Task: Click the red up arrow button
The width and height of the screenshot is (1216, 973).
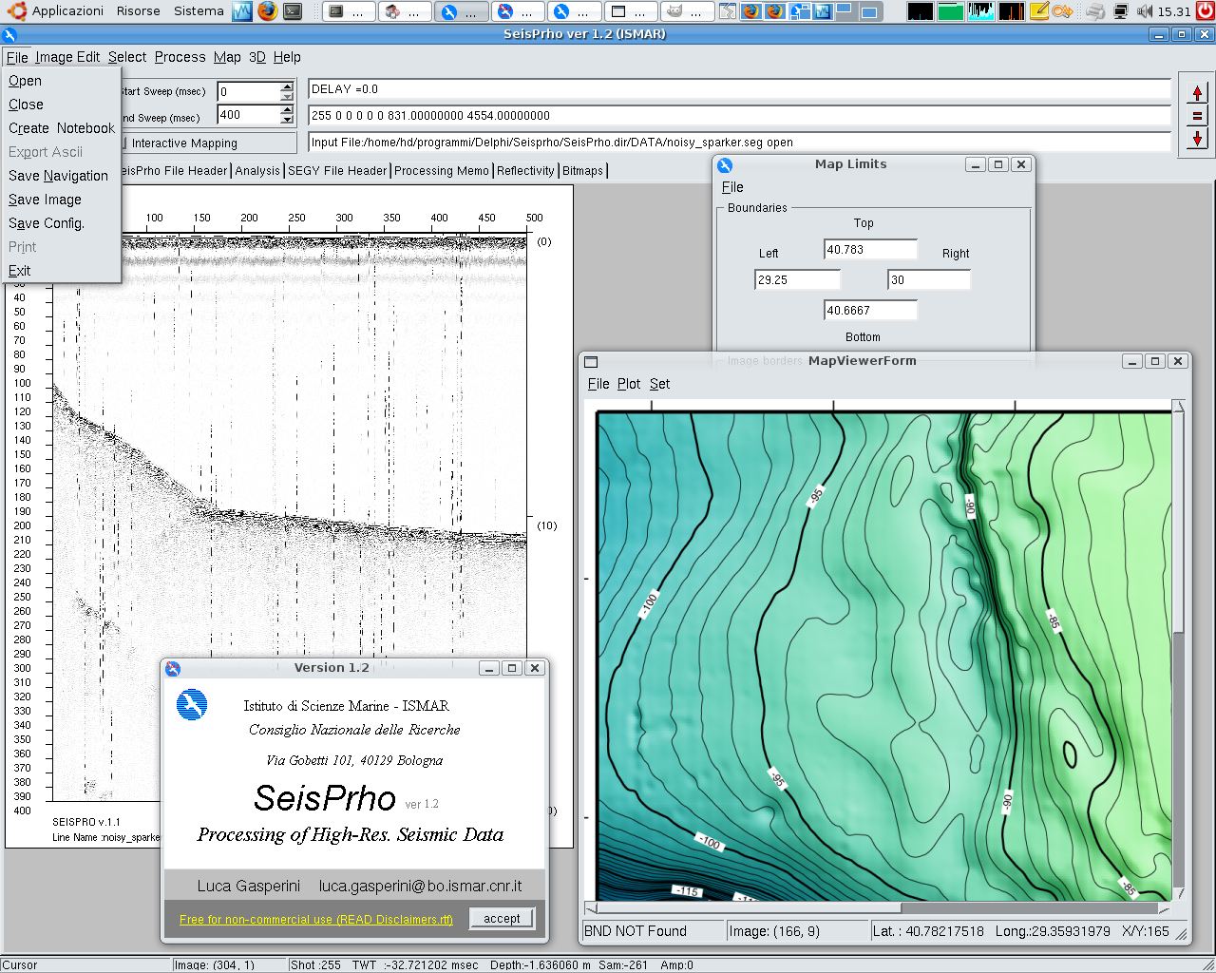Action: (x=1197, y=93)
